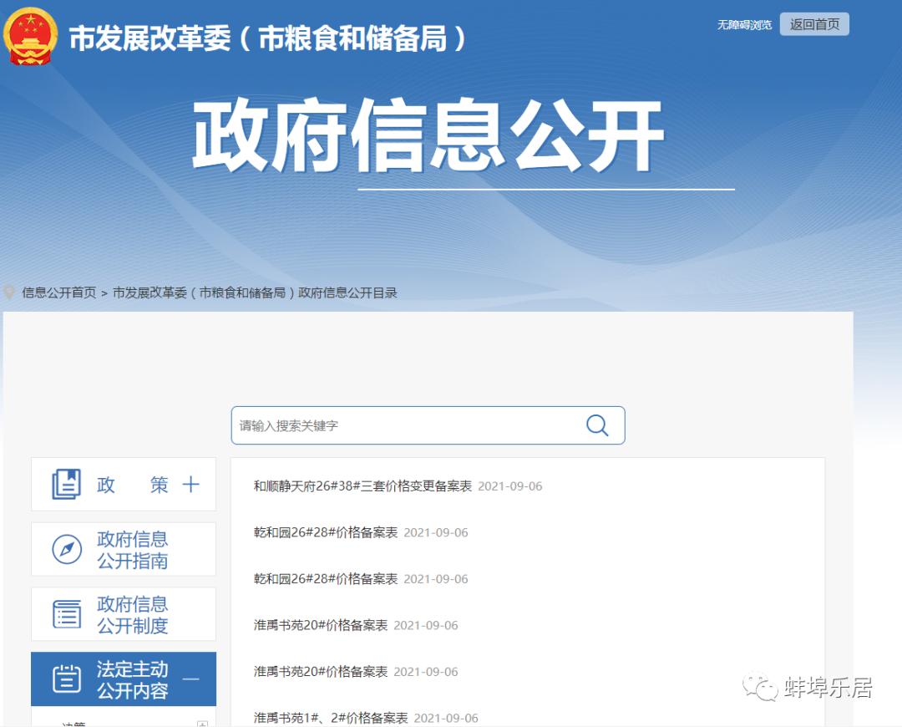
Task: Click inside the search keyword field
Action: [376, 425]
